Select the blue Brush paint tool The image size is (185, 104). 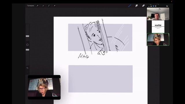click(130, 6)
